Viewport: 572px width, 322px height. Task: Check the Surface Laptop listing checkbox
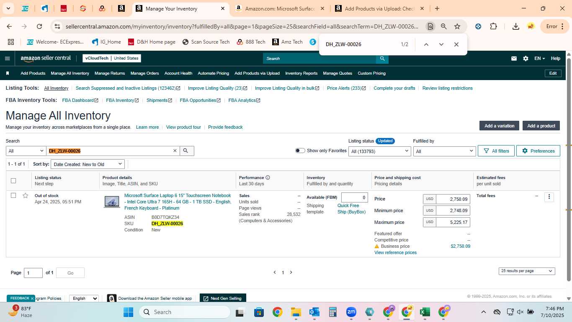13,195
